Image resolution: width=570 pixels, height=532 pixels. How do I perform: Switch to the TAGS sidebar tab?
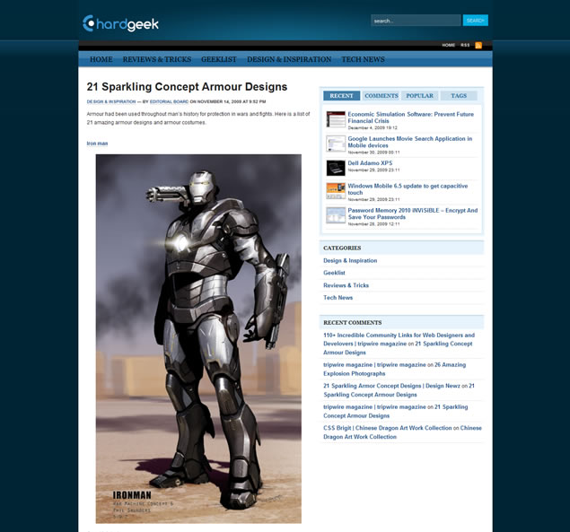coord(459,96)
